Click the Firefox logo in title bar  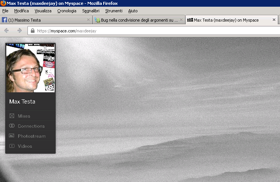[3, 3]
